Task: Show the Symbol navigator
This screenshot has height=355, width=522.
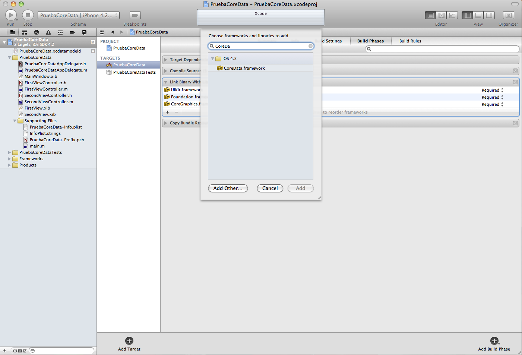Action: [25, 32]
